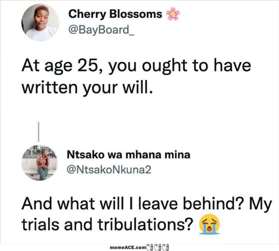Click the pink flower emoji
Screen dimensions: 279x251
click(173, 14)
